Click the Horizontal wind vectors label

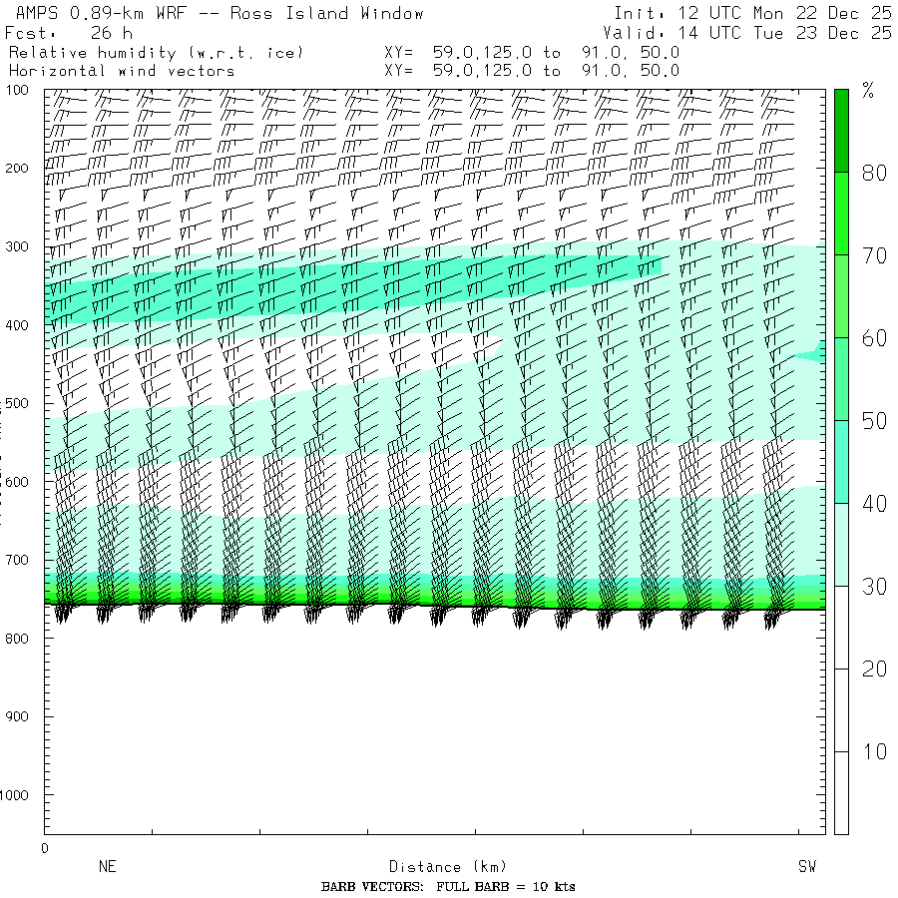122,71
